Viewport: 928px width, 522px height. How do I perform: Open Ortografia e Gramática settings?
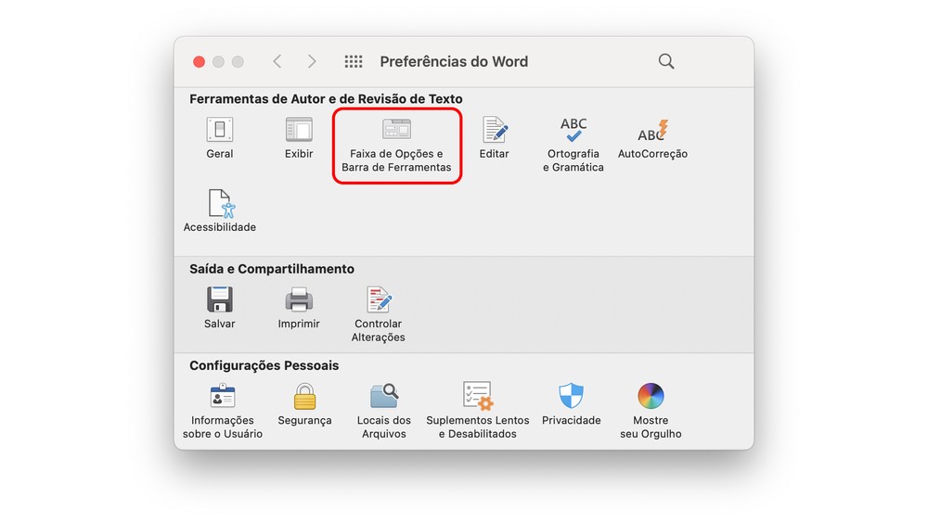(x=573, y=145)
